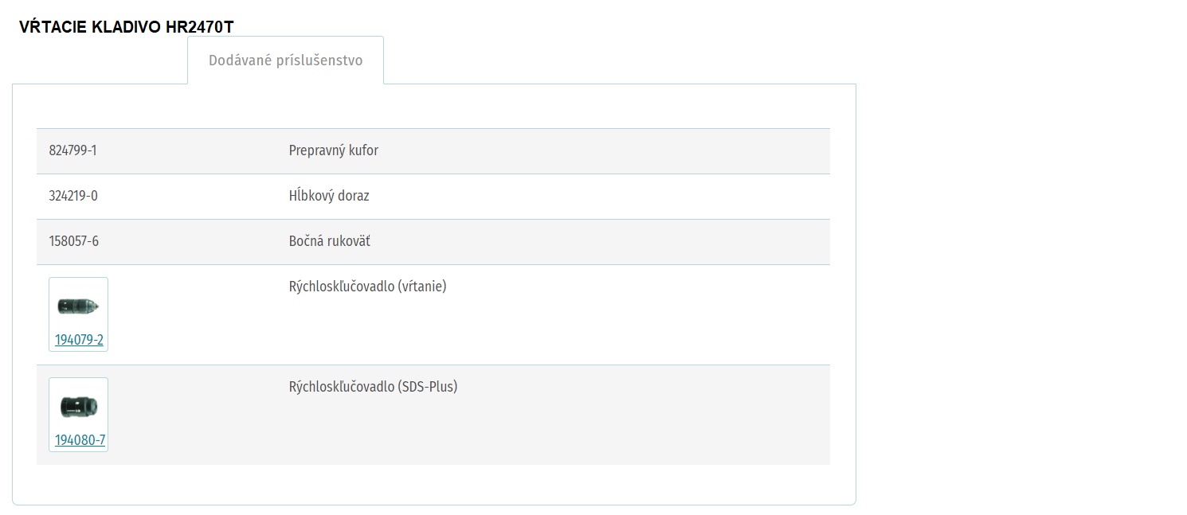Screen dimensions: 1187x515
Task: Select the 324219-0 part number cell
Action: pyautogui.click(x=73, y=196)
